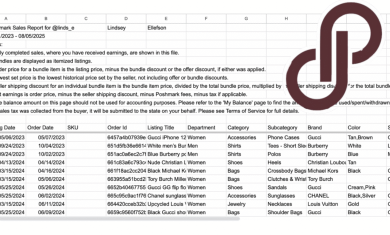This screenshot has width=390, height=235.
Task: Click subcategory 'Necklaces' cell
Action: (x=286, y=204)
